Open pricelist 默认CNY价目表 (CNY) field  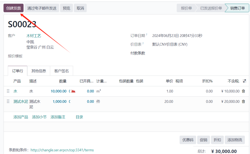click(170, 44)
